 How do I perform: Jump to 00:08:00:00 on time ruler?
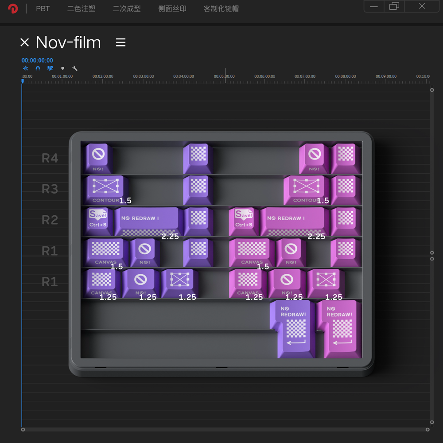point(346,76)
